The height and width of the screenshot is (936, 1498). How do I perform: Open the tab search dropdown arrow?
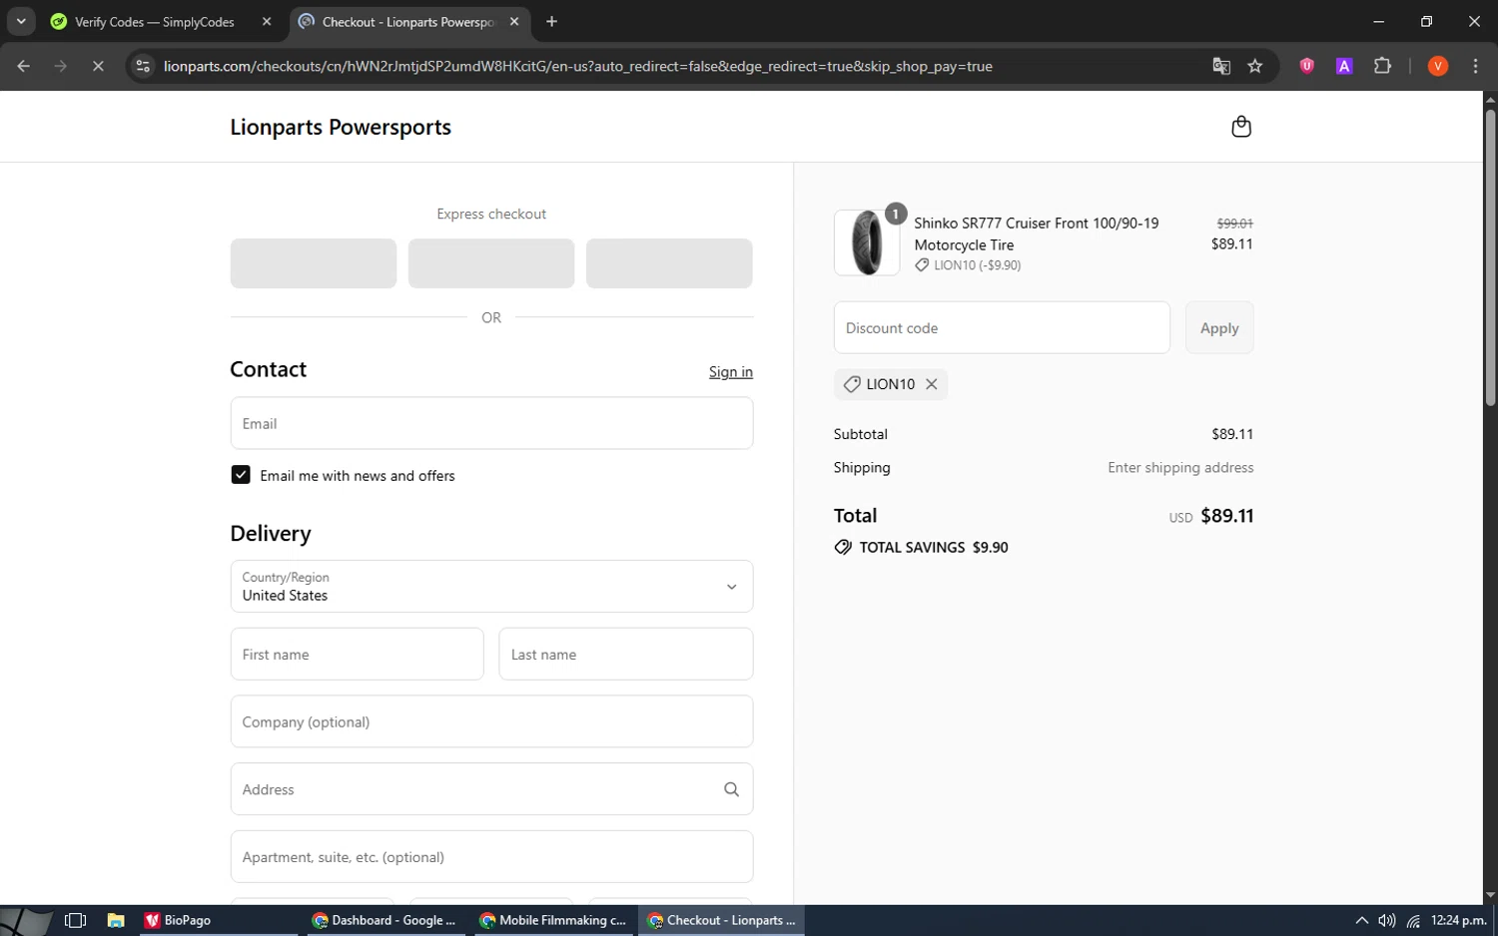[x=21, y=21]
